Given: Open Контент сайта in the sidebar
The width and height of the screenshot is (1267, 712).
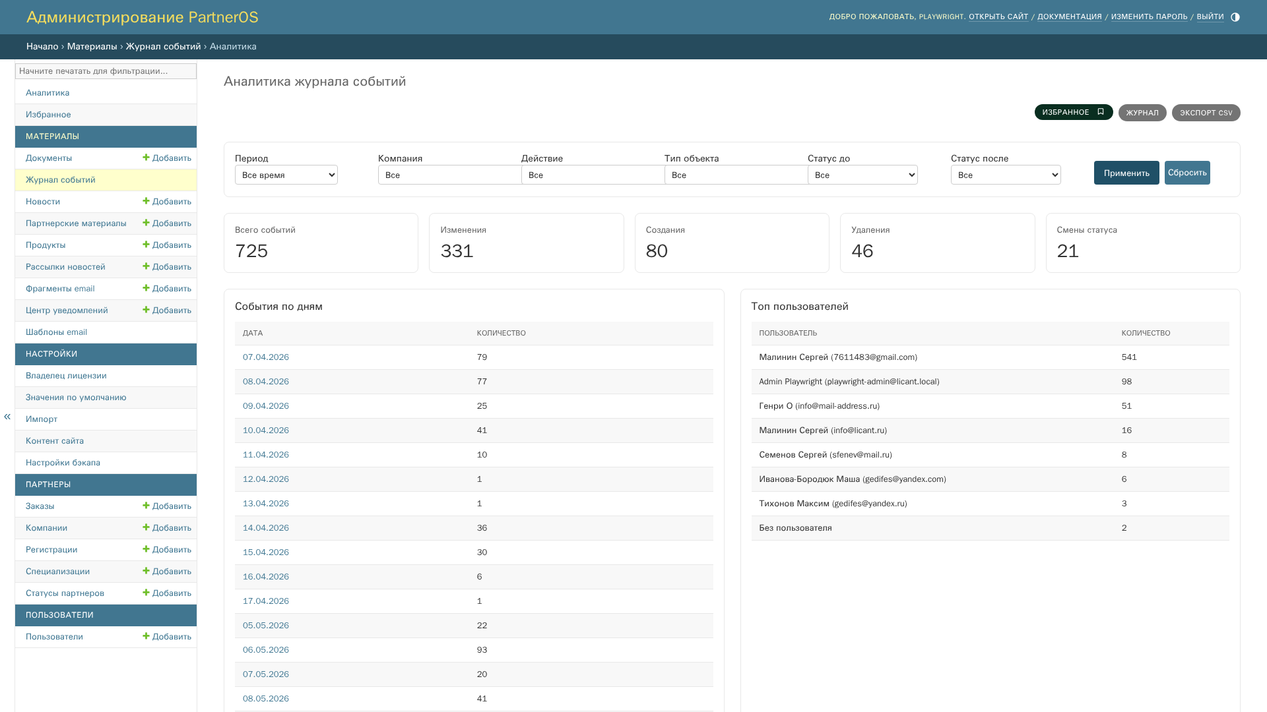Looking at the screenshot, I should (55, 441).
